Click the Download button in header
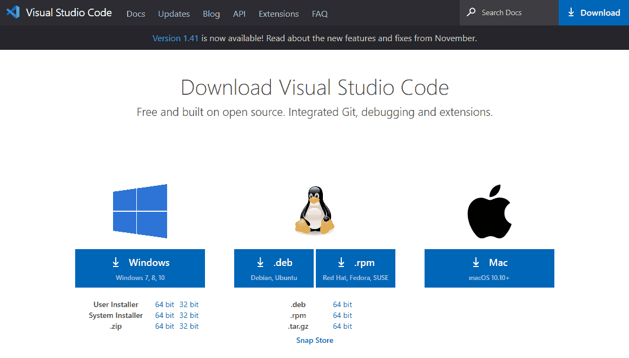This screenshot has width=629, height=358. pyautogui.click(x=594, y=13)
